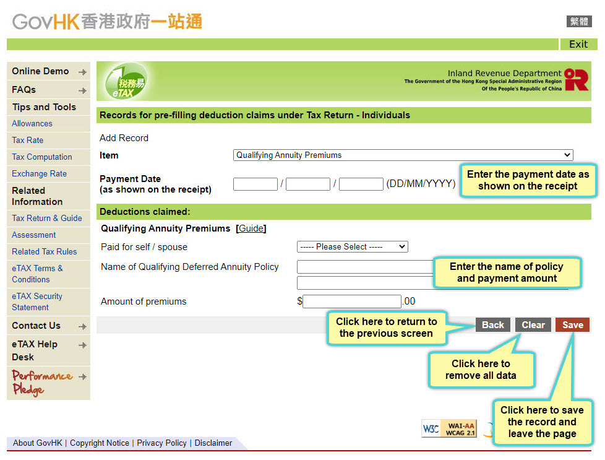Open the Contact Us menu item
This screenshot has width=605, height=460.
[36, 326]
